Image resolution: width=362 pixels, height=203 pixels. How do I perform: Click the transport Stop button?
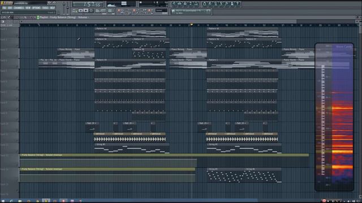(x=85, y=11)
